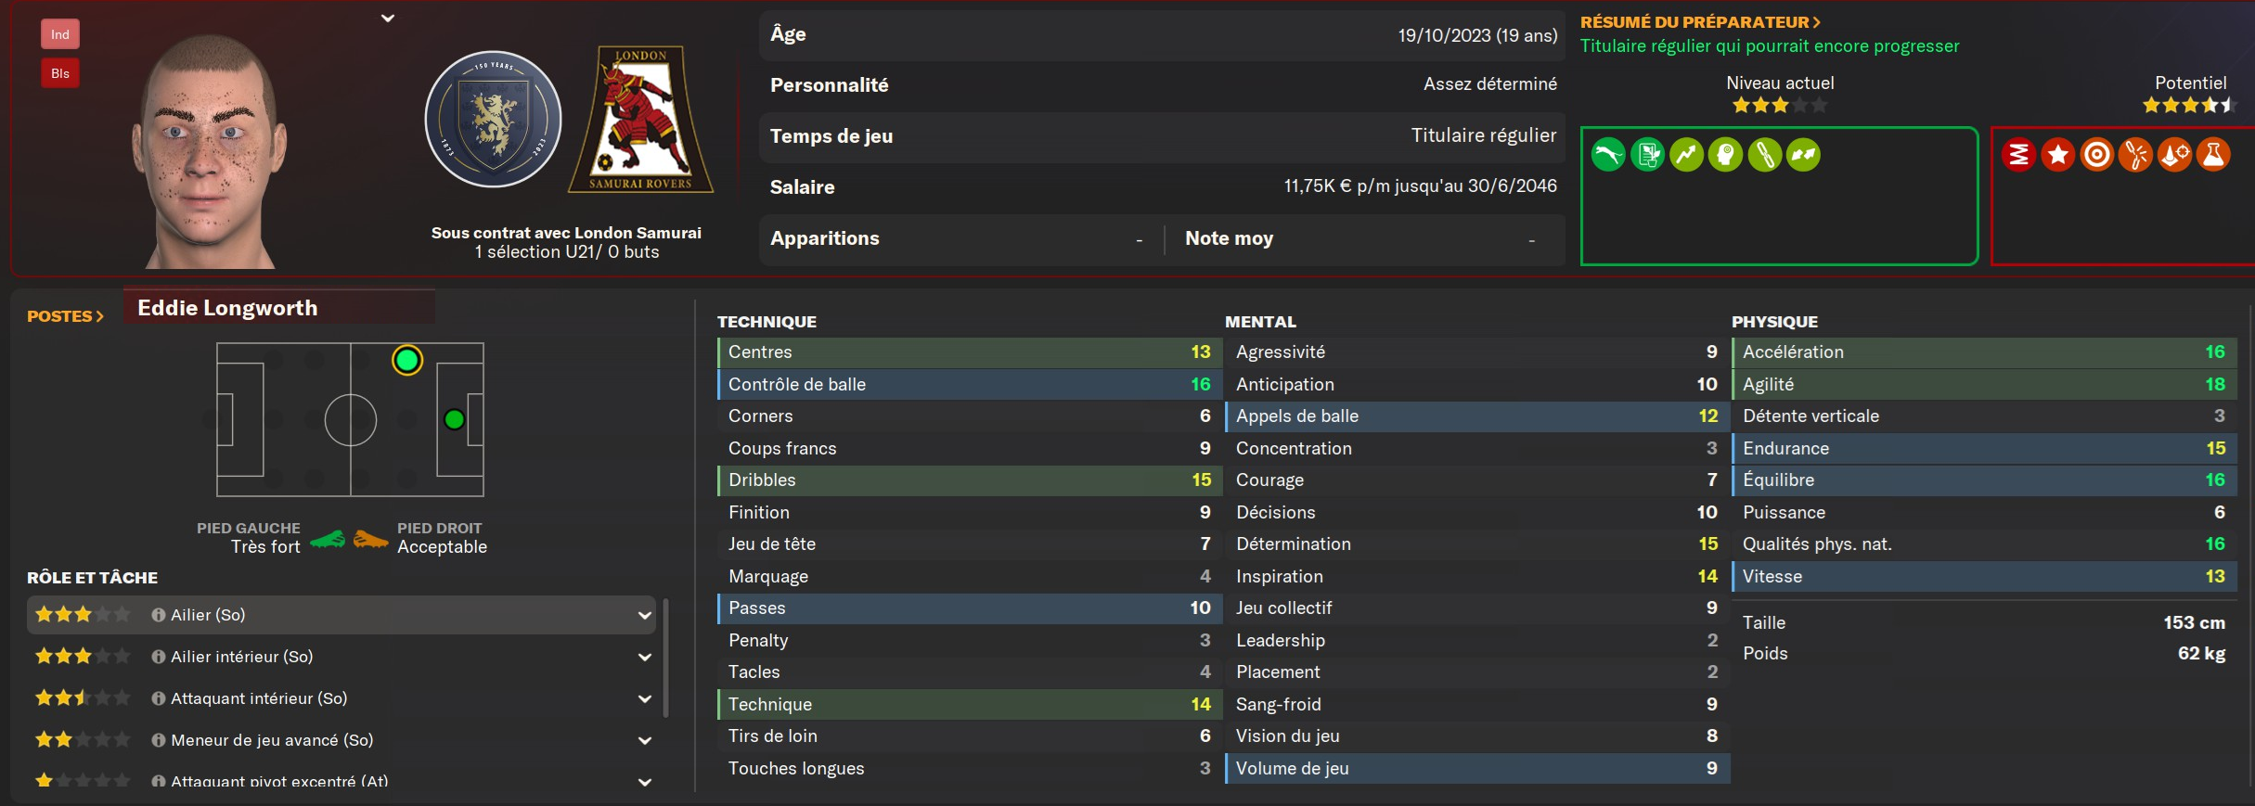The width and height of the screenshot is (2255, 806).
Task: Click the info icon beside Meneur de jeu avancé
Action: [159, 740]
